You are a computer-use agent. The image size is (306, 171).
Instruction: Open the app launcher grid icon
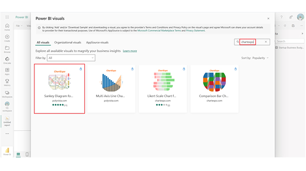tap(7, 17)
